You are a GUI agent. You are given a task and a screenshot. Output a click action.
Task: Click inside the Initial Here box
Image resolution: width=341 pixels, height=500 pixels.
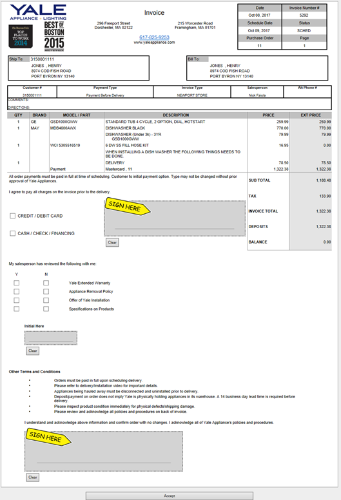point(51,338)
